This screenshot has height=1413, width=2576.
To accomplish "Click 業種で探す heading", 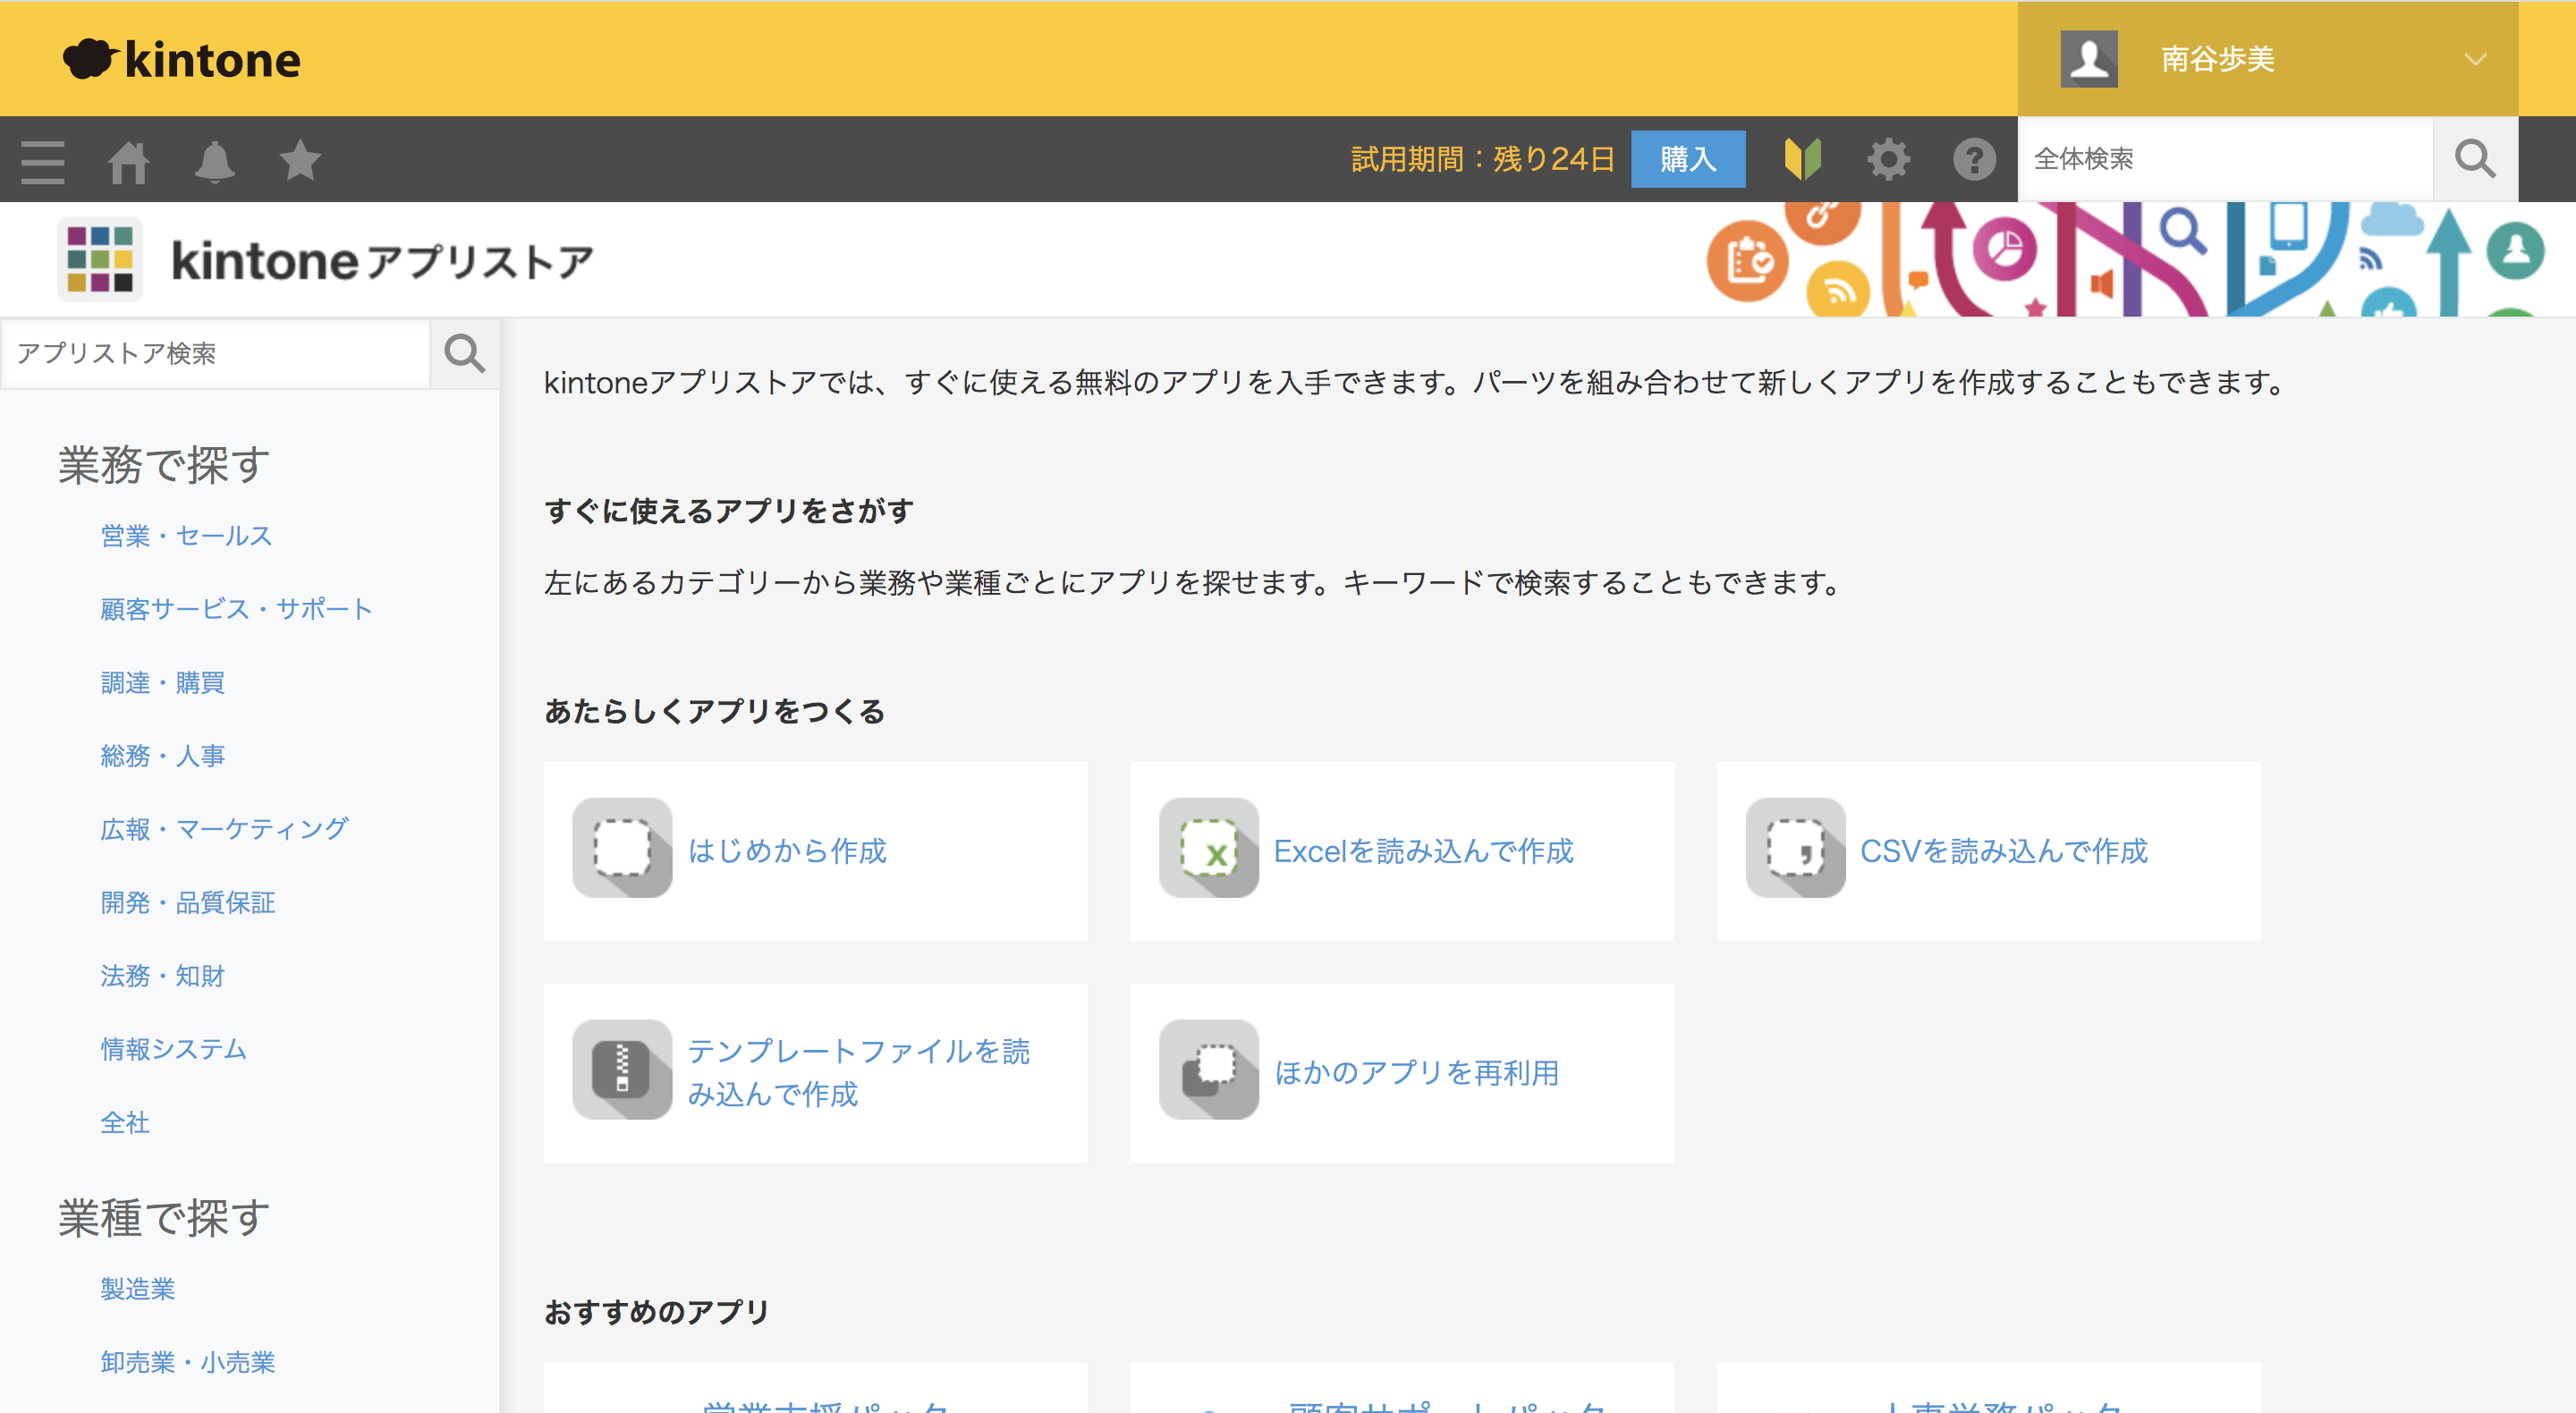I will coord(164,1218).
